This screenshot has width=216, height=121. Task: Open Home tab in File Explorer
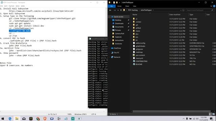[x=119, y=6]
